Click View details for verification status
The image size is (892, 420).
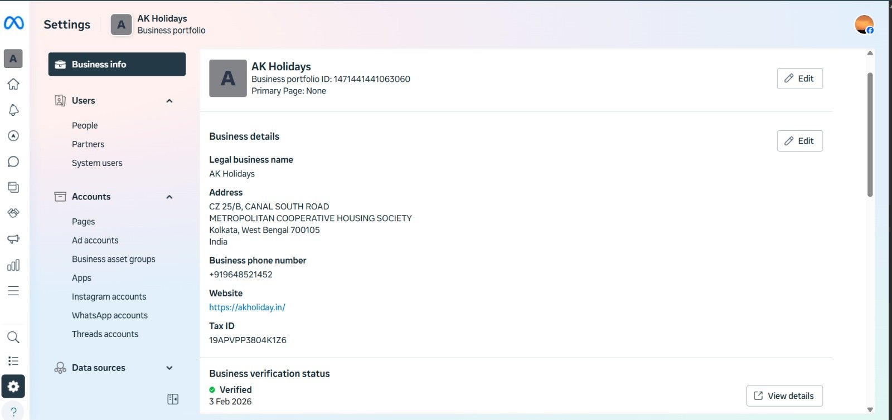[784, 395]
